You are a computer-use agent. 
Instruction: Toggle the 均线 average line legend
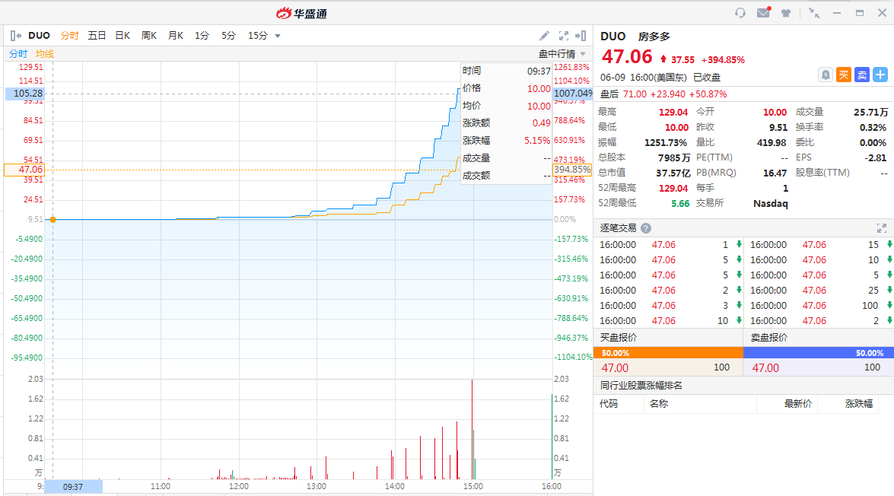click(44, 53)
